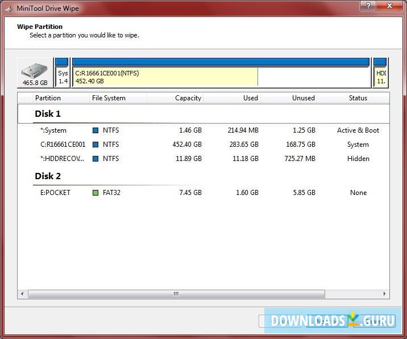This screenshot has height=339, width=407.
Task: Click the 5.85 GB unused value
Action: tap(304, 193)
